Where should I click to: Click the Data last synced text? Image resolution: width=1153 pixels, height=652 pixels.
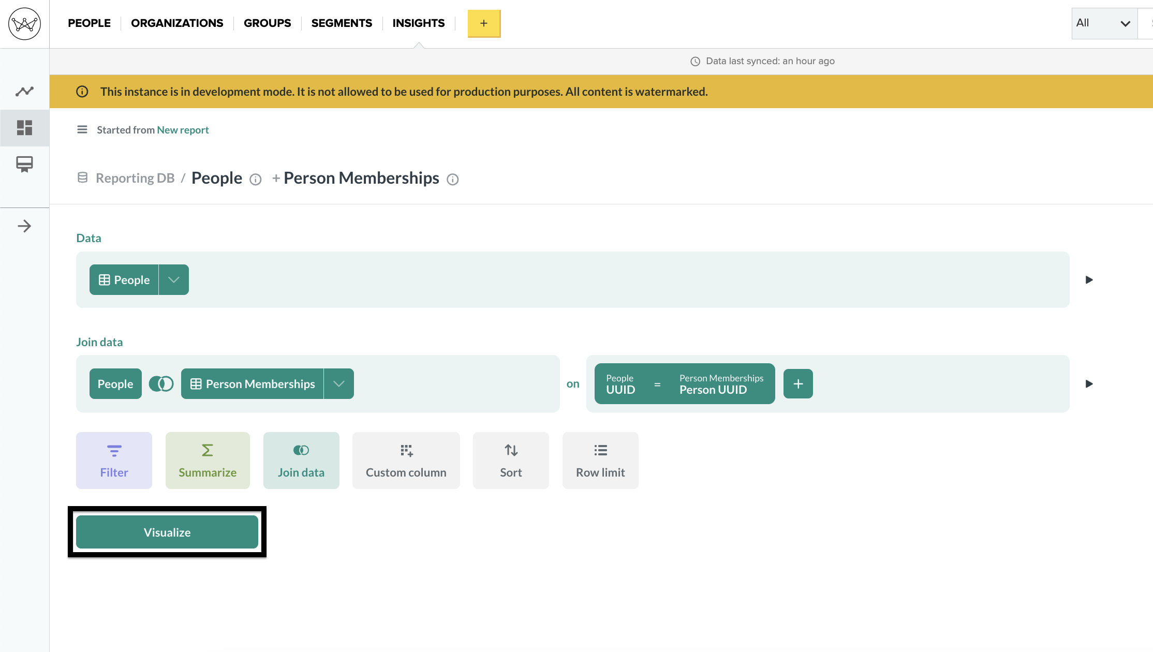tap(770, 61)
